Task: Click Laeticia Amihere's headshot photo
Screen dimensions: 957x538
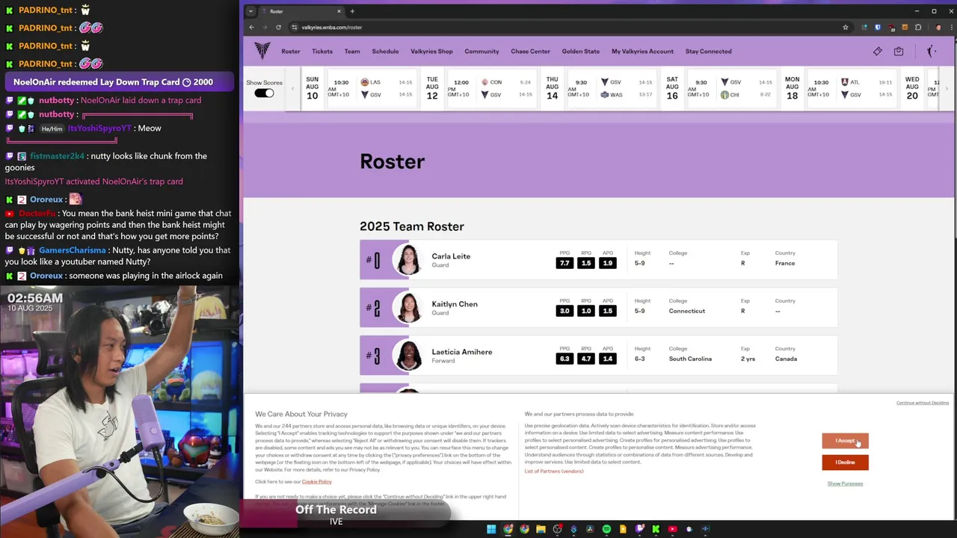Action: (x=408, y=356)
